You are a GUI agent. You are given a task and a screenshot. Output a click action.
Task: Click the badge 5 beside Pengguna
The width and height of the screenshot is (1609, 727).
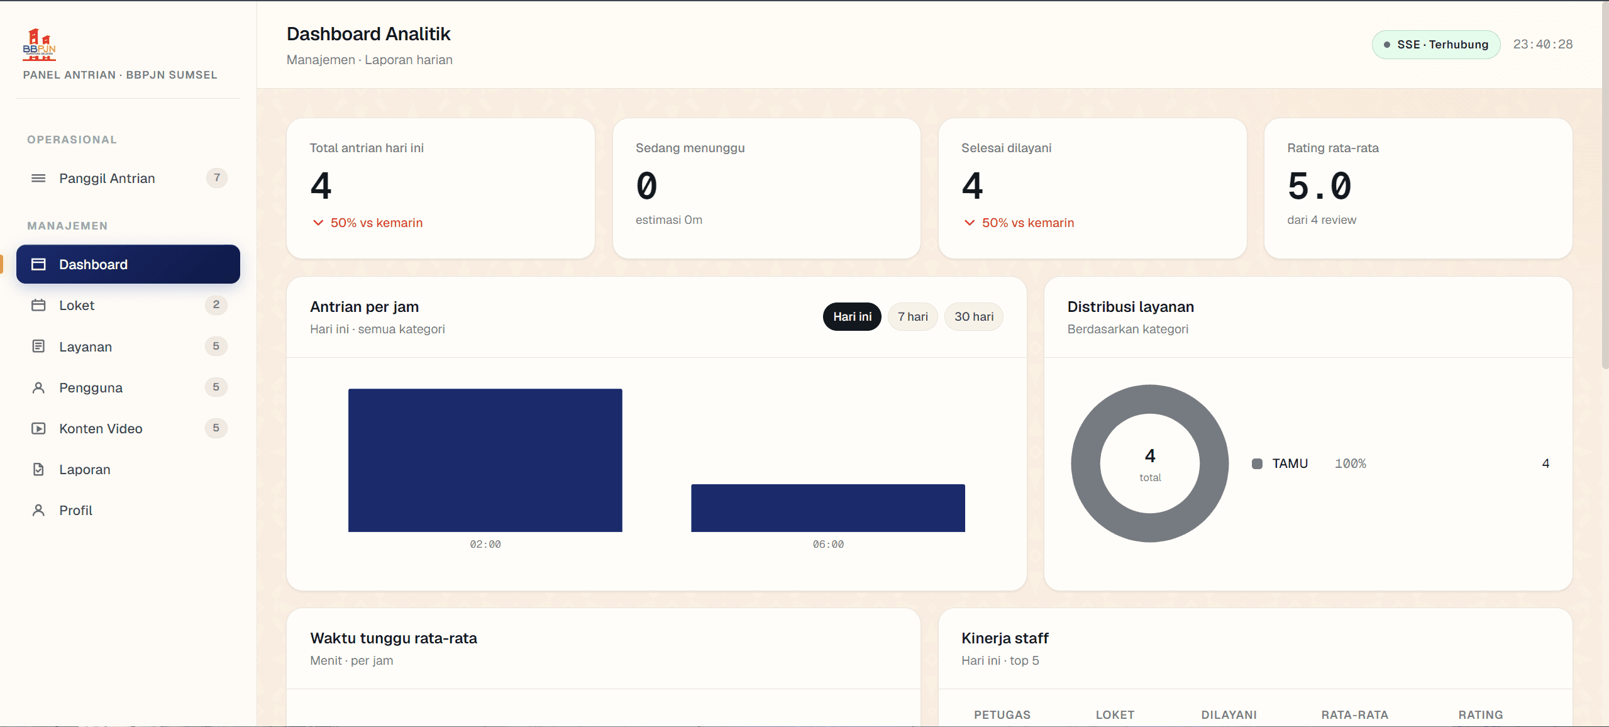216,387
